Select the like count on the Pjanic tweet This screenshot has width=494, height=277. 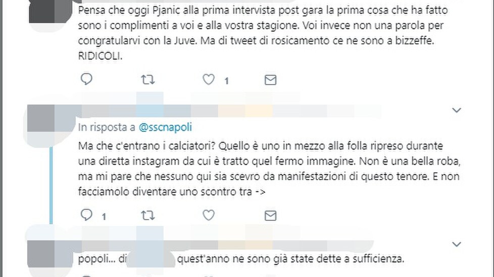click(x=226, y=81)
